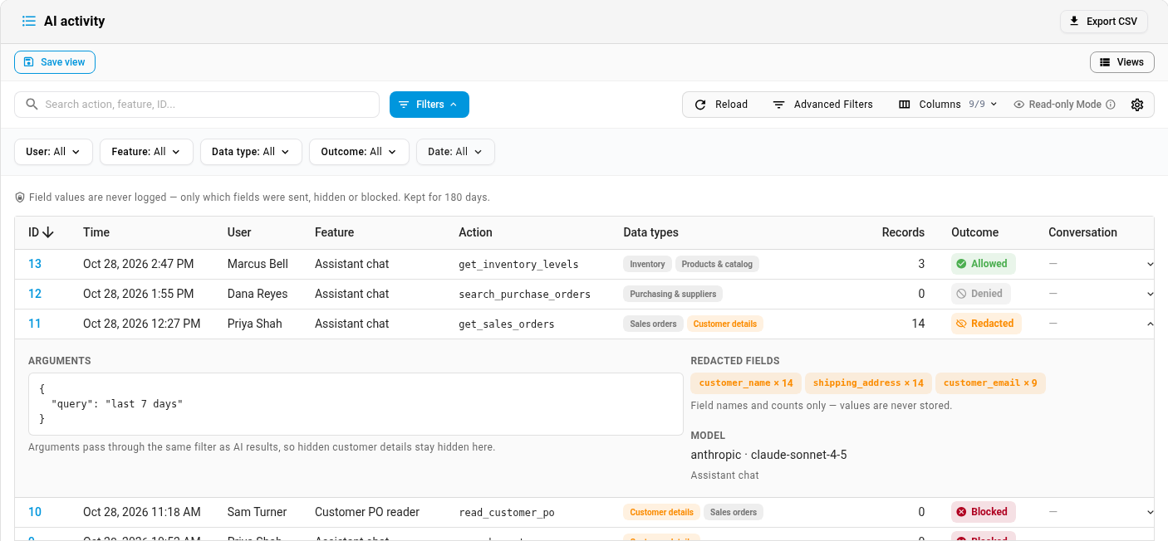This screenshot has width=1168, height=541.
Task: Expand row 10 details chevron
Action: (x=1151, y=512)
